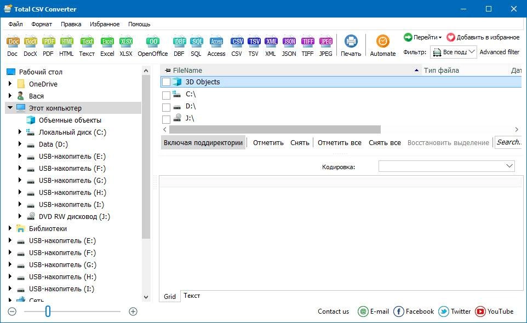Click the folder tree vertical scrollbar

(146, 157)
